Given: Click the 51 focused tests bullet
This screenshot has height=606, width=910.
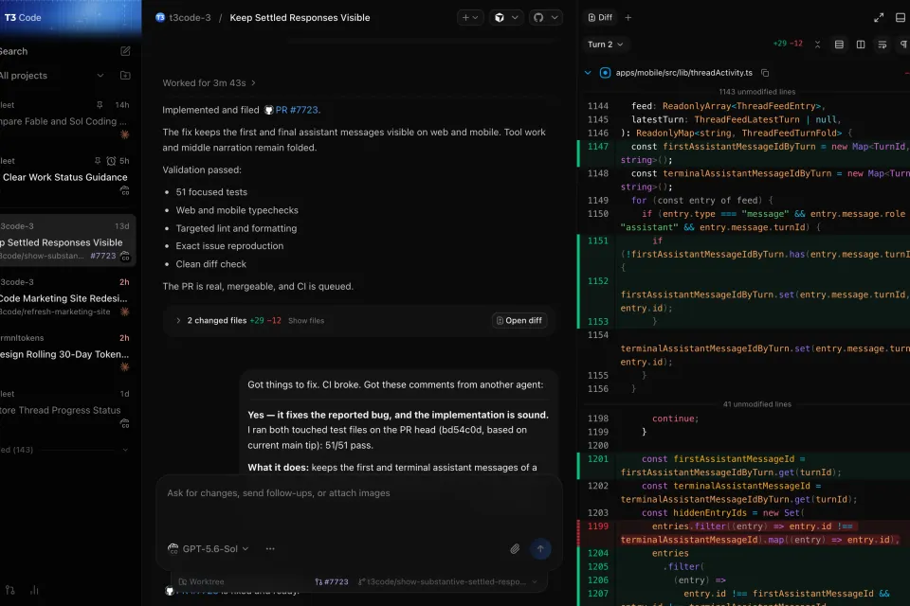Looking at the screenshot, I should click(x=211, y=192).
